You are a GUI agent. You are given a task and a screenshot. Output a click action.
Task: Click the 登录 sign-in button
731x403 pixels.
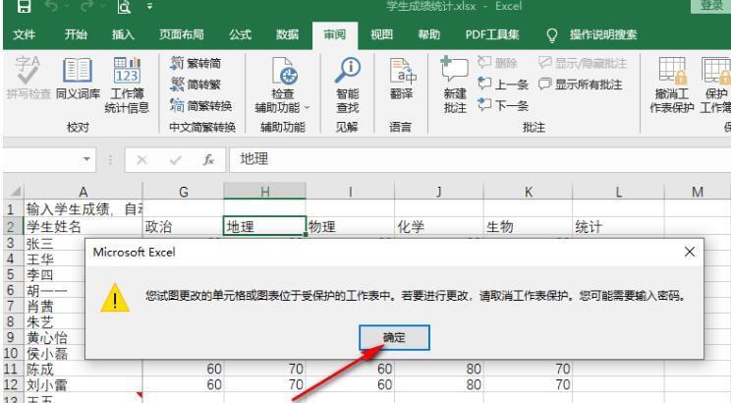711,6
